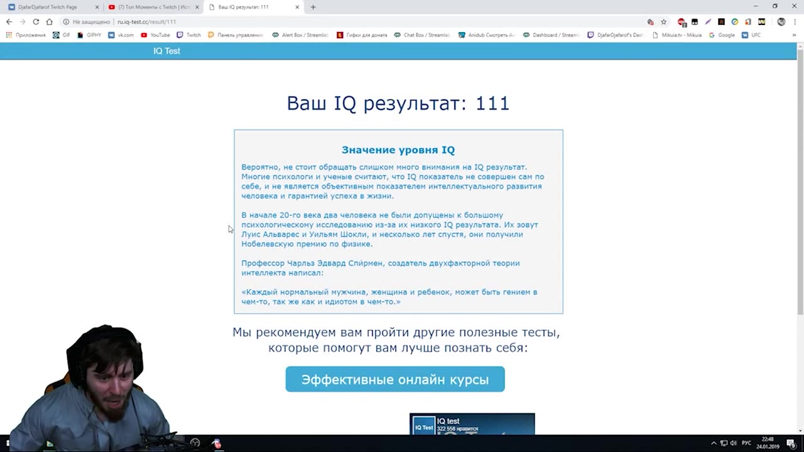Open the Chrome profile avatar

tap(781, 22)
